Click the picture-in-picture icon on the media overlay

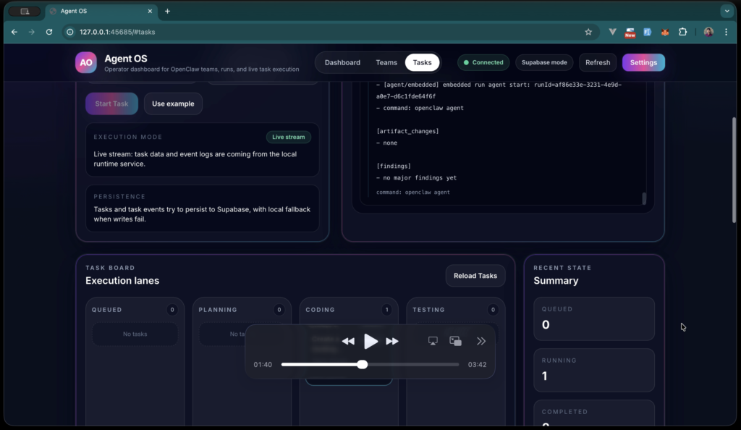point(456,340)
